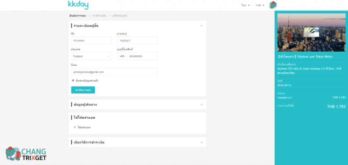Expand the traveler information section
This screenshot has height=165, width=348.
tap(137, 105)
